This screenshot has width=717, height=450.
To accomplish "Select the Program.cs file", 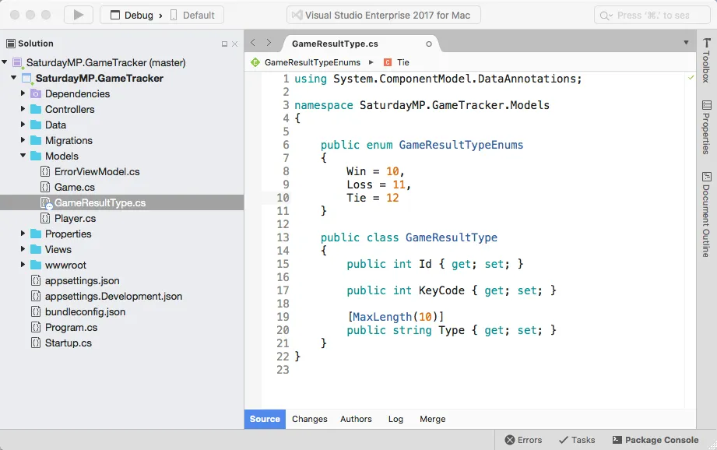I will click(x=71, y=327).
